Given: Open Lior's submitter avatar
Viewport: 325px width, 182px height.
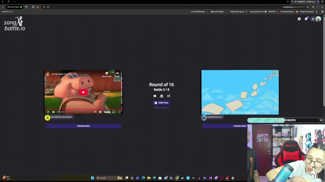Looking at the screenshot, I should (204, 118).
